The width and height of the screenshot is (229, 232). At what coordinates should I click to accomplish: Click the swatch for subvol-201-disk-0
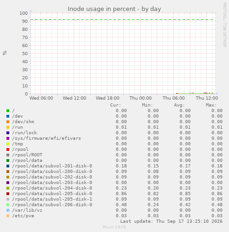point(8,166)
